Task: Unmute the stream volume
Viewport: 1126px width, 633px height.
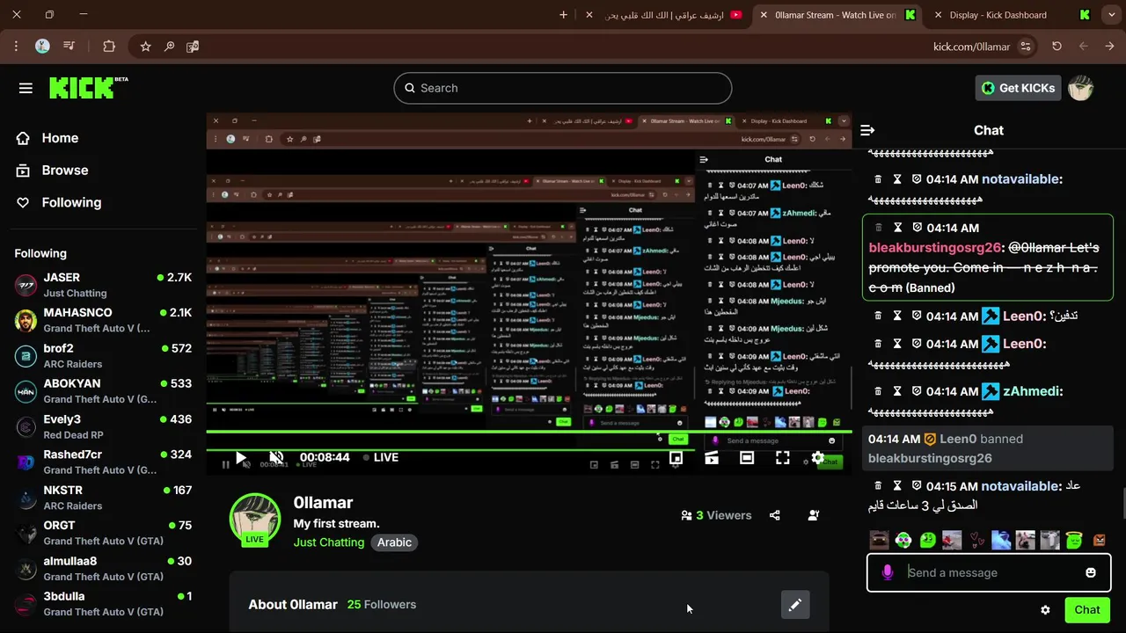Action: point(276,458)
